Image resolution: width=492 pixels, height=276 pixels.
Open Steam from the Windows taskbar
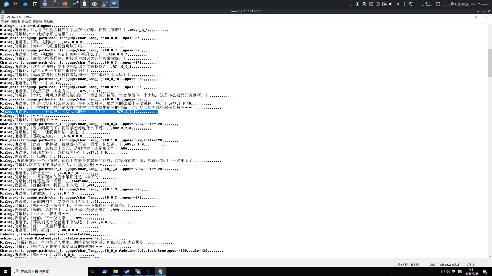click(x=127, y=271)
